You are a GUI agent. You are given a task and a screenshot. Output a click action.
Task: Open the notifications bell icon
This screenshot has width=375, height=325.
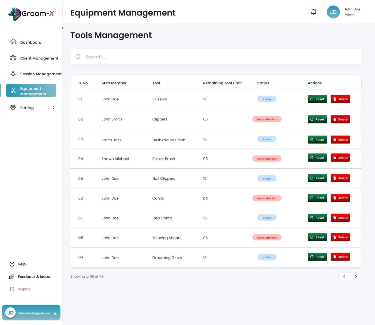tap(313, 12)
